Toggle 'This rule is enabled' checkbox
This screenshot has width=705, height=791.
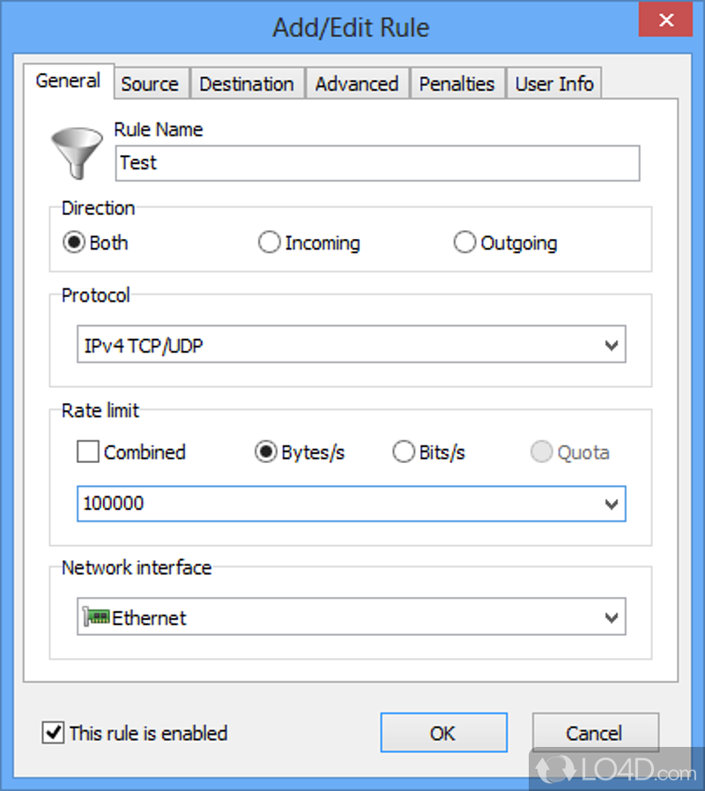pos(54,733)
